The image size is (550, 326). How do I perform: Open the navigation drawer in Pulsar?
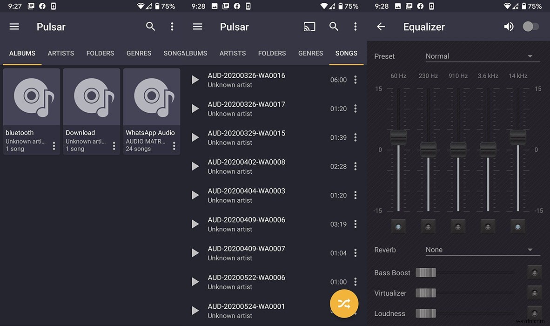click(x=14, y=27)
